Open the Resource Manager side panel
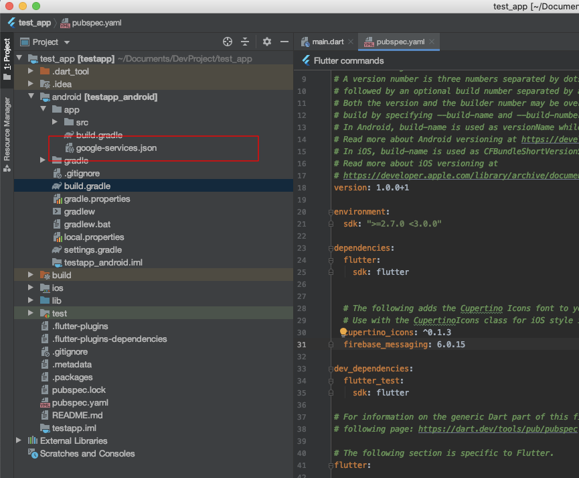 (7, 133)
